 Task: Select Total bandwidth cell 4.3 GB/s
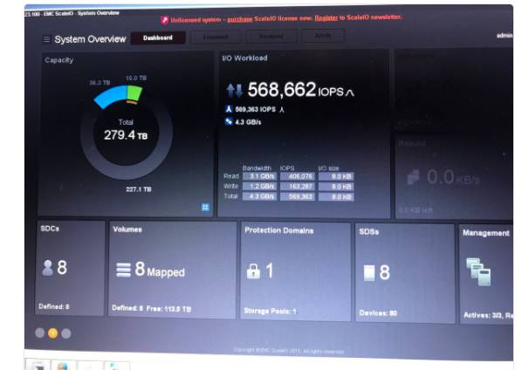click(259, 196)
